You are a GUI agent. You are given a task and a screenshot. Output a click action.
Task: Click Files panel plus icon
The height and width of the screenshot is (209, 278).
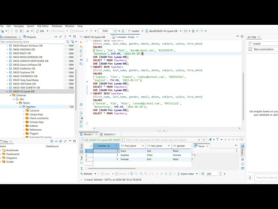tap(61, 141)
